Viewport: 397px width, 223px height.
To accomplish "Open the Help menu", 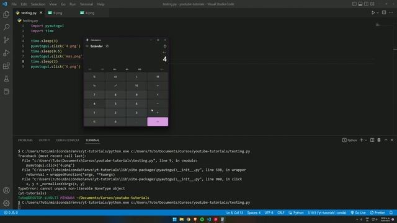I will [x=100, y=4].
